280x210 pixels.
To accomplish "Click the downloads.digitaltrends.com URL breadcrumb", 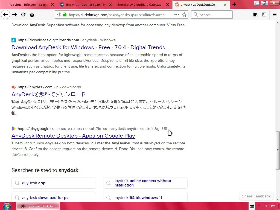I will click(67, 40).
